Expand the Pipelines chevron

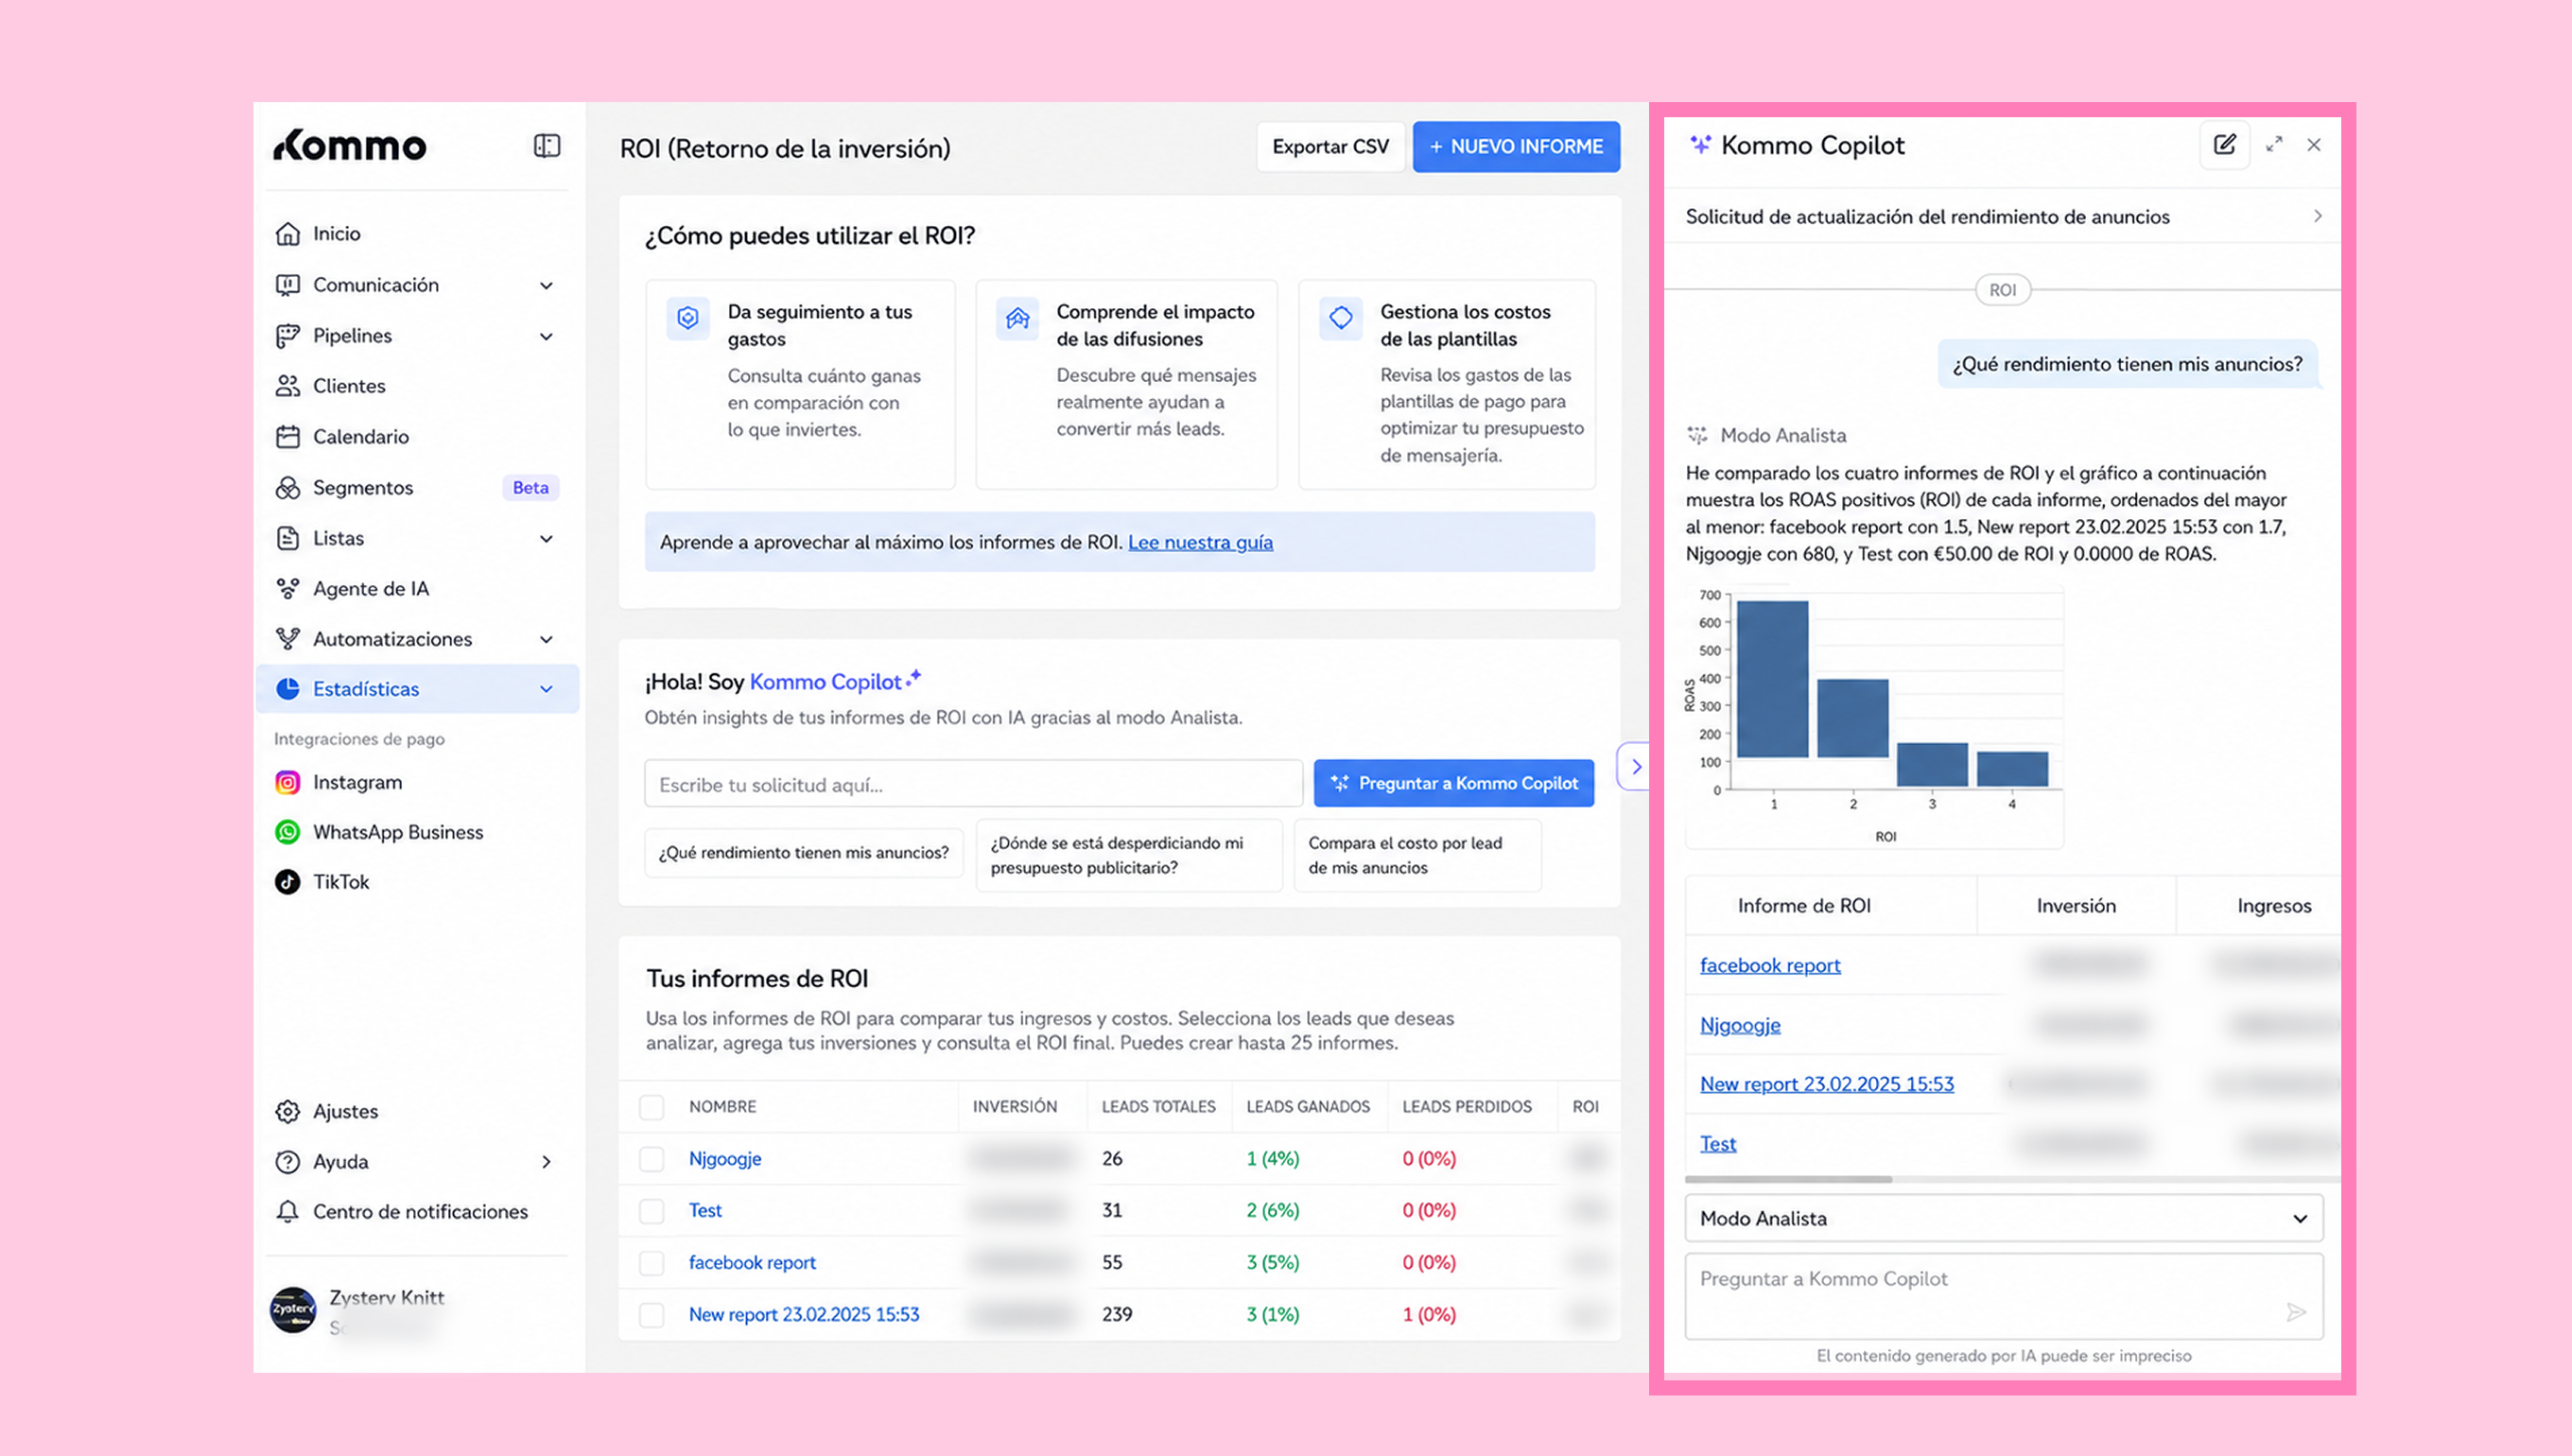(546, 337)
